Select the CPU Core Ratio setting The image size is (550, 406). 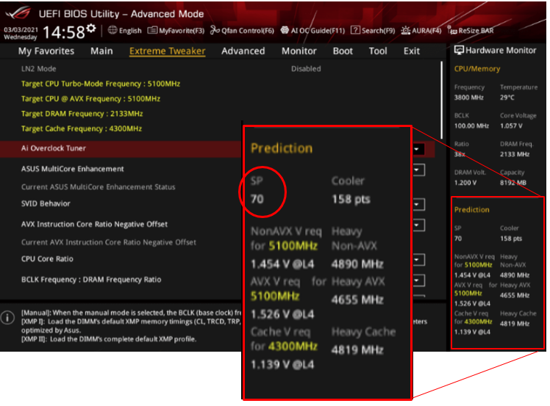(x=47, y=259)
